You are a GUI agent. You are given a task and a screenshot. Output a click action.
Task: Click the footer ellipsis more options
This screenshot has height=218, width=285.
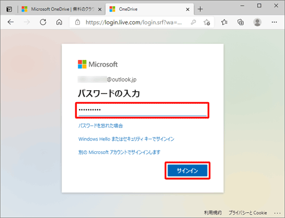point(278,213)
